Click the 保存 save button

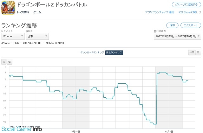click(172, 25)
